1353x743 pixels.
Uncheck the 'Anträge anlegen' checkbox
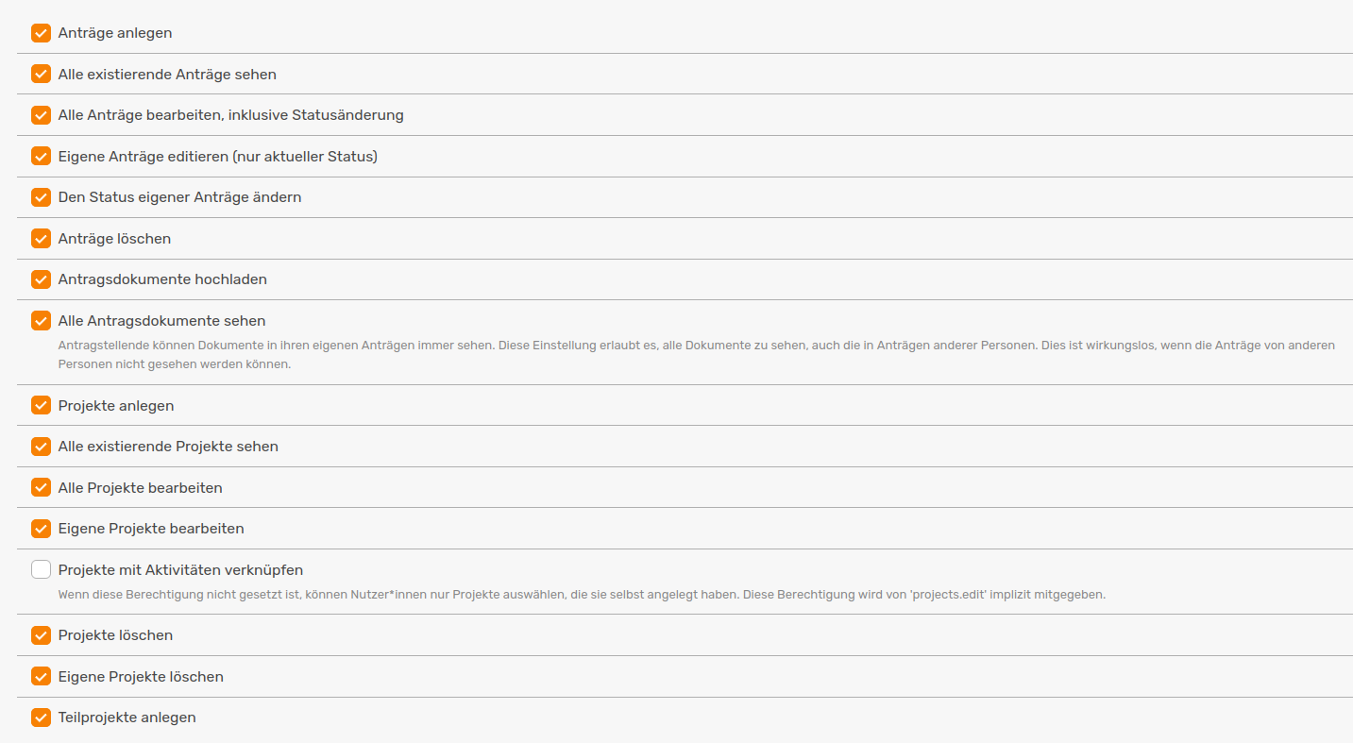point(41,33)
